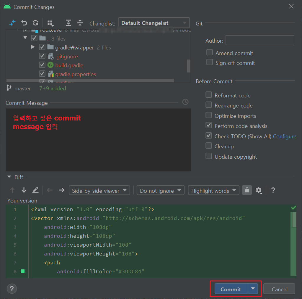Open the Configure TODO link
Screen dimensions: 302x299
click(285, 136)
